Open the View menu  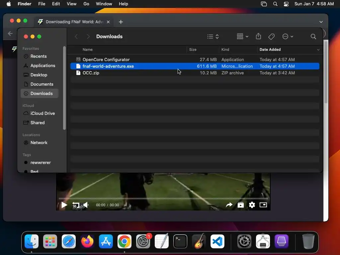[x=72, y=4]
